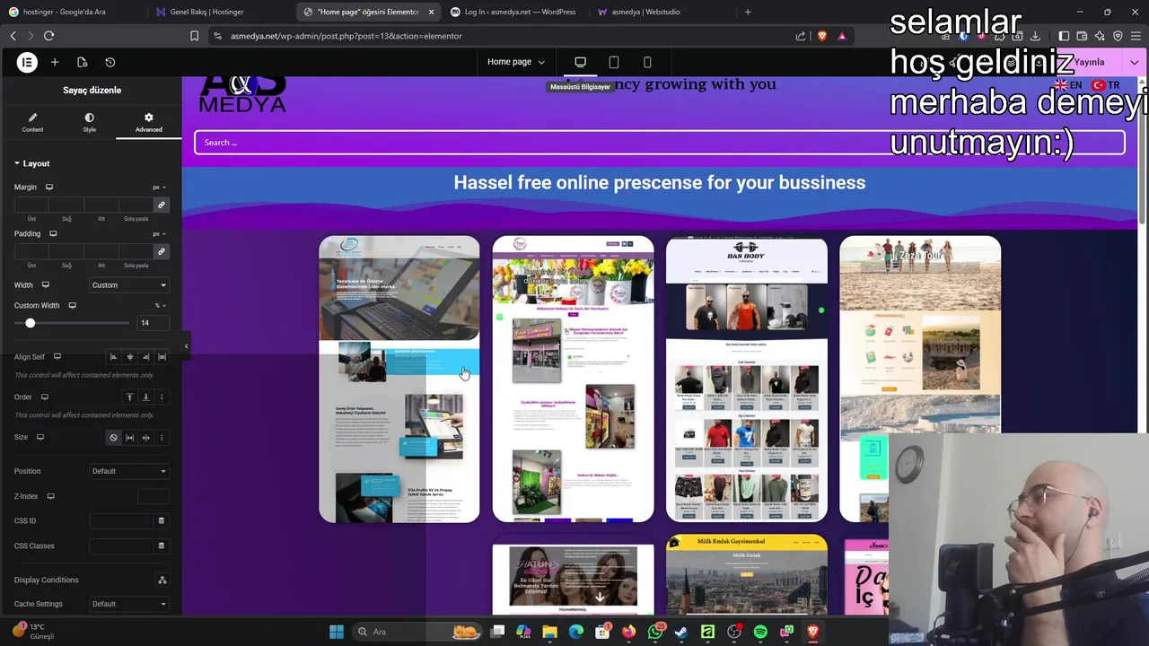The height and width of the screenshot is (646, 1149).
Task: Set Size to grow
Action: pos(129,437)
